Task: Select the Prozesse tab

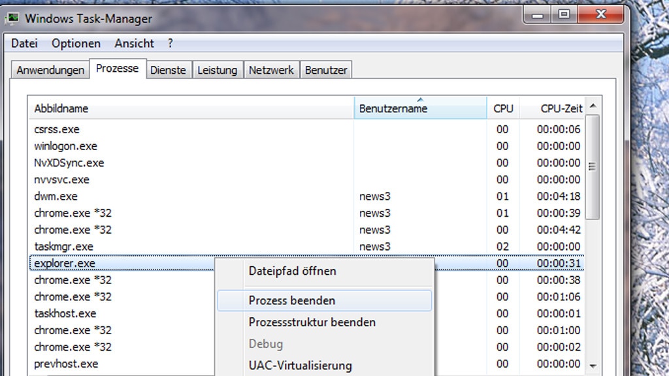Action: point(118,69)
